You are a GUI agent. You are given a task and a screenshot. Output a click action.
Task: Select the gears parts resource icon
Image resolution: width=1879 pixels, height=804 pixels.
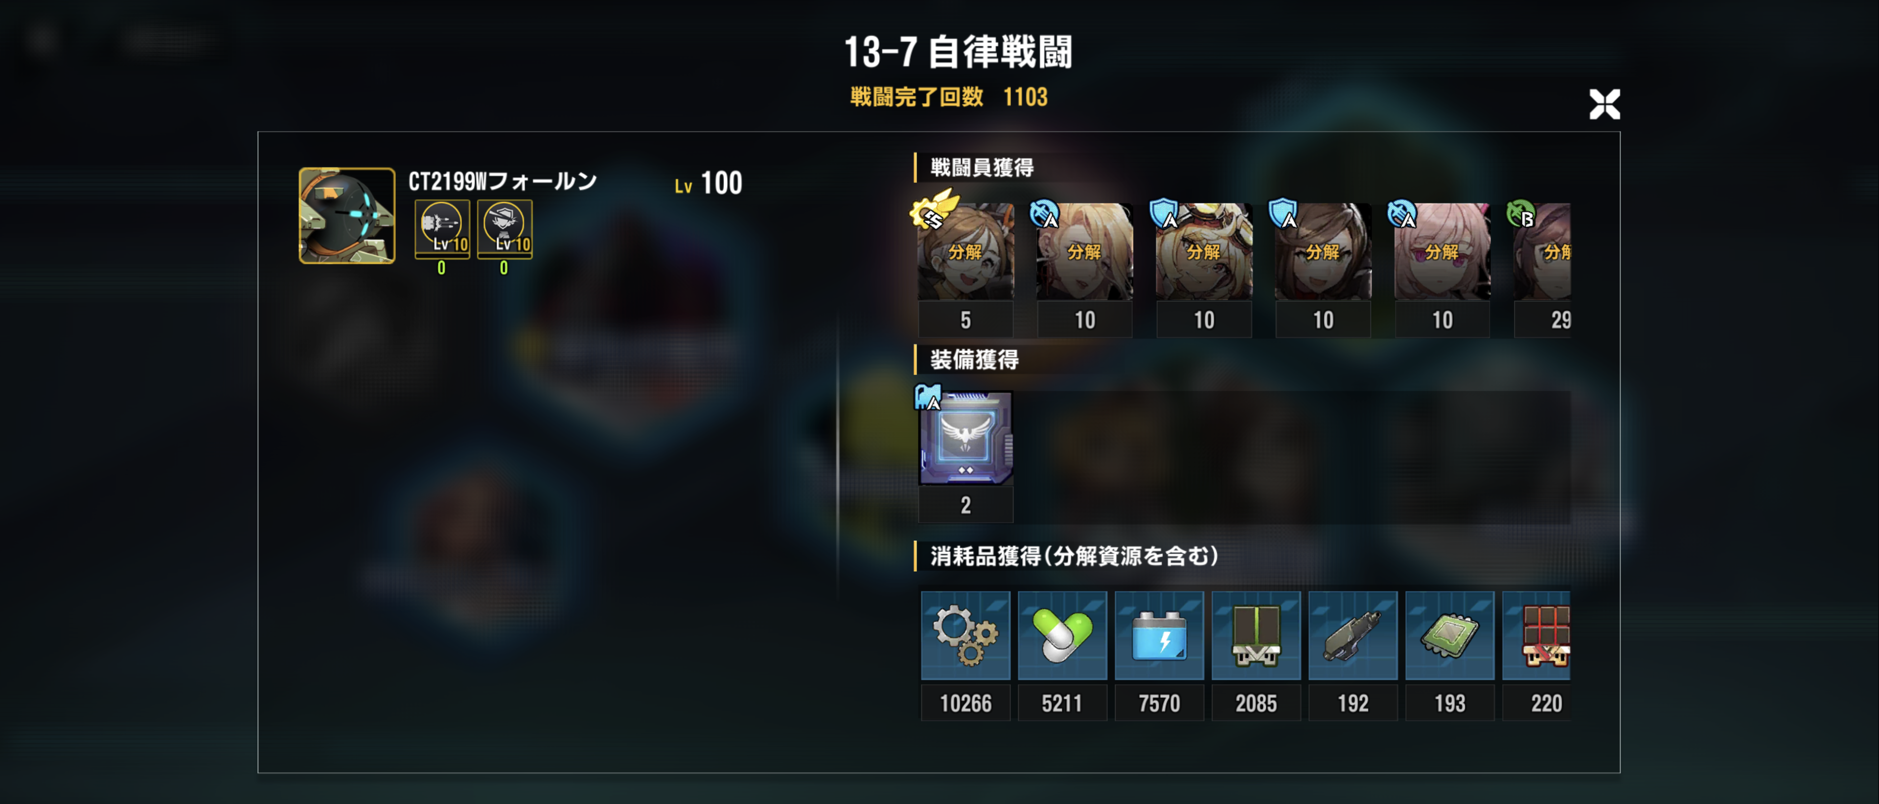(x=965, y=636)
